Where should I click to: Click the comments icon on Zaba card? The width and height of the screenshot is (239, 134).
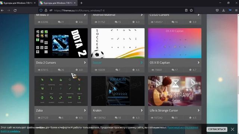click(x=60, y=118)
